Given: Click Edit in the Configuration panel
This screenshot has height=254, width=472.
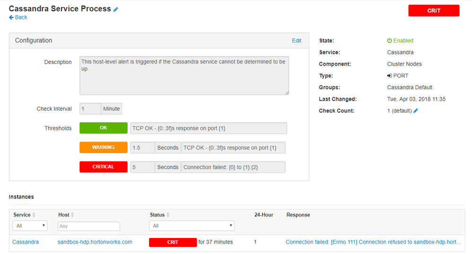Looking at the screenshot, I should pyautogui.click(x=297, y=41).
